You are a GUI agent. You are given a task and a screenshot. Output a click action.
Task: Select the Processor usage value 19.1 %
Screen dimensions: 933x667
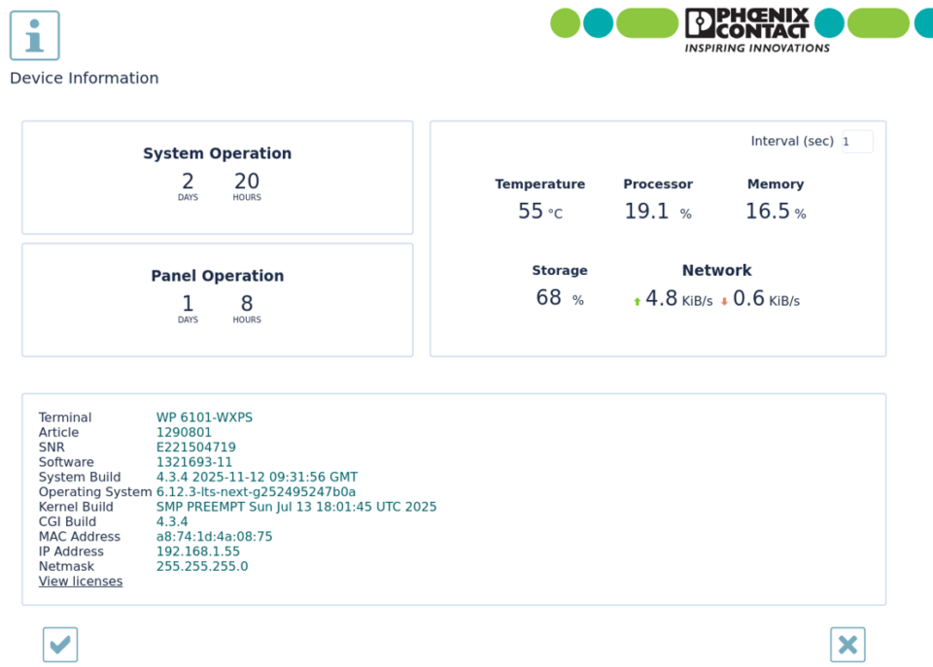(657, 212)
